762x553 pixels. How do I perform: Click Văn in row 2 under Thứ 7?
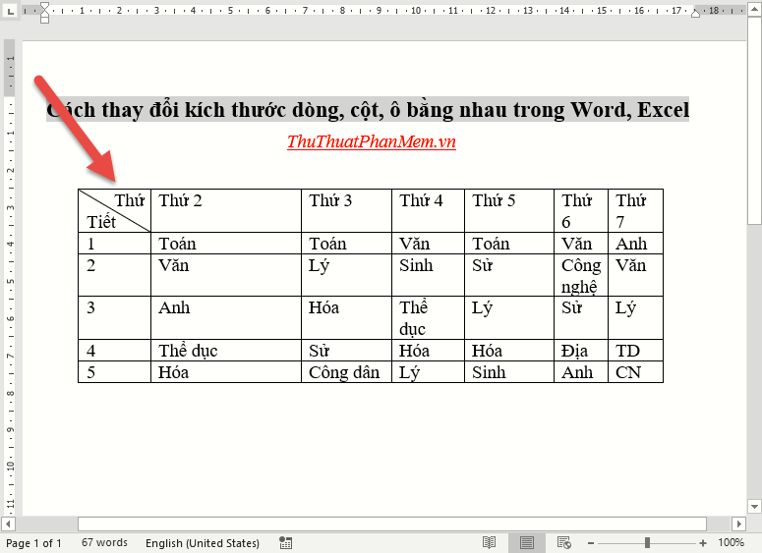635,275
